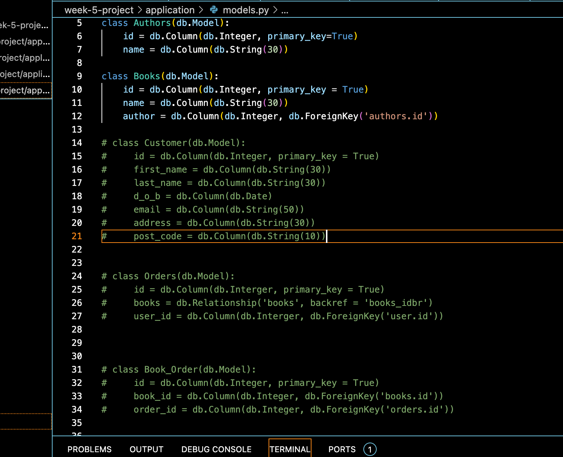
Task: Open the week-5-project breadcrumb
Action: (x=99, y=10)
